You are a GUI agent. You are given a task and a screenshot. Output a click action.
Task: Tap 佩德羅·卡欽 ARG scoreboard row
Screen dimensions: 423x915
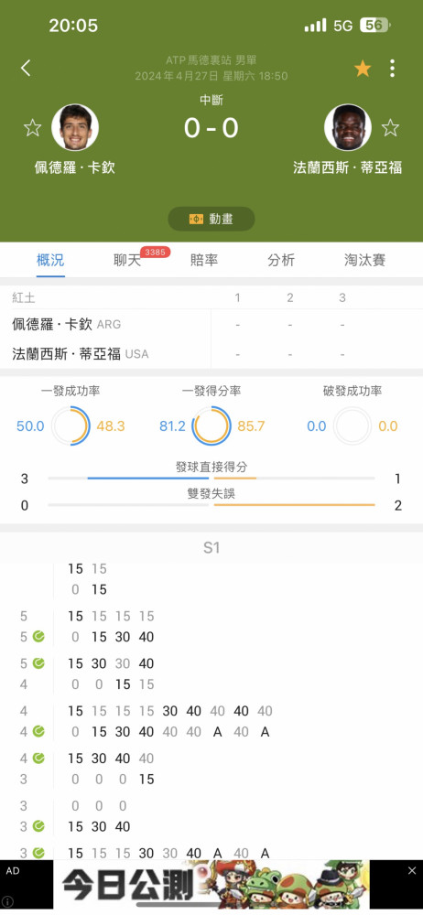tap(211, 324)
